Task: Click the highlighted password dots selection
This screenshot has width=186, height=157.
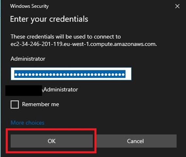Action: coord(70,74)
